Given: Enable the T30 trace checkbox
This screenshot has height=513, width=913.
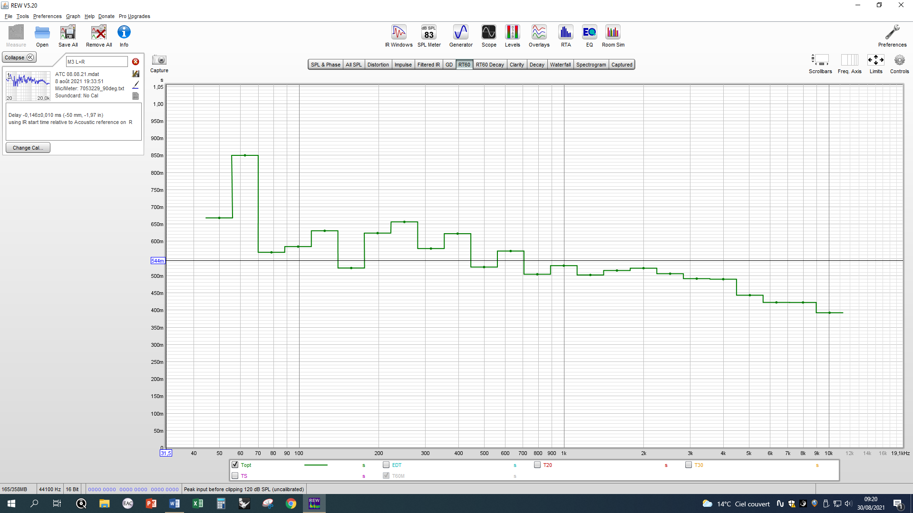Looking at the screenshot, I should point(689,465).
